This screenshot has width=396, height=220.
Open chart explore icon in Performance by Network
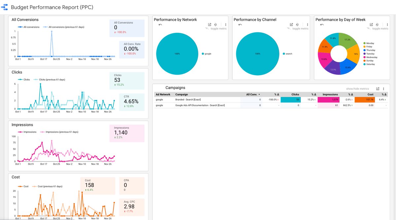210,24
